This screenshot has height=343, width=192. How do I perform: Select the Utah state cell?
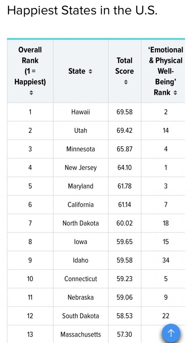[80, 131]
